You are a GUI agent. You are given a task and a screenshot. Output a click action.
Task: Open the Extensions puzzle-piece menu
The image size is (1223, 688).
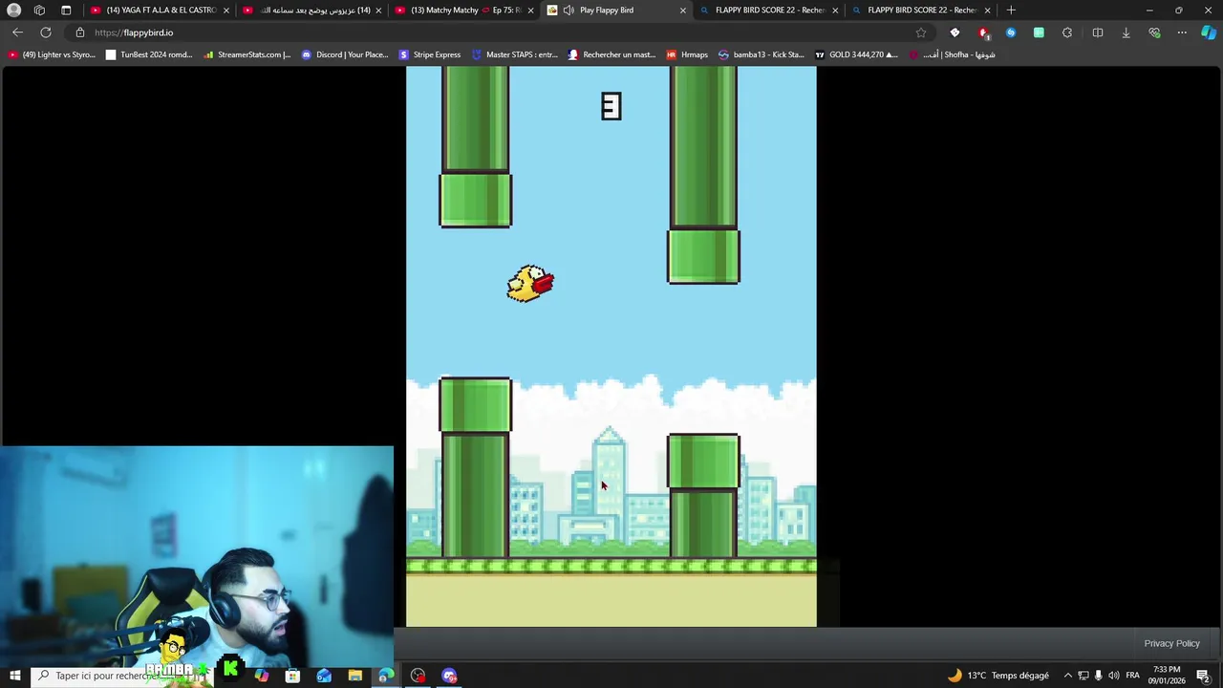tap(1067, 32)
